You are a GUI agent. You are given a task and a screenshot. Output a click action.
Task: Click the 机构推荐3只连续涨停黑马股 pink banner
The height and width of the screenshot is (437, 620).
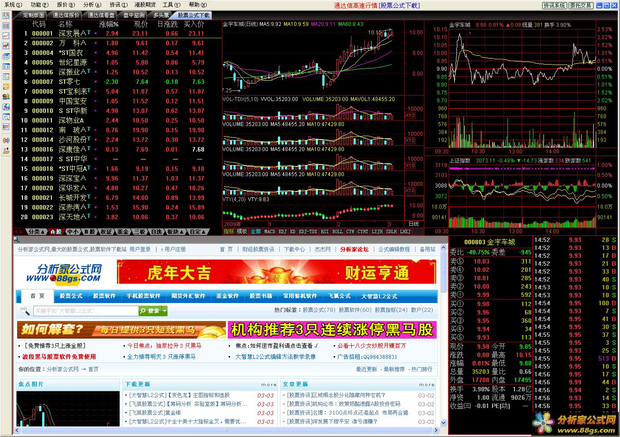332,330
